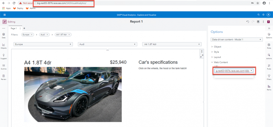Screen dimensions: 273x127
Task: Open user account circle icon
Action: point(268,15)
